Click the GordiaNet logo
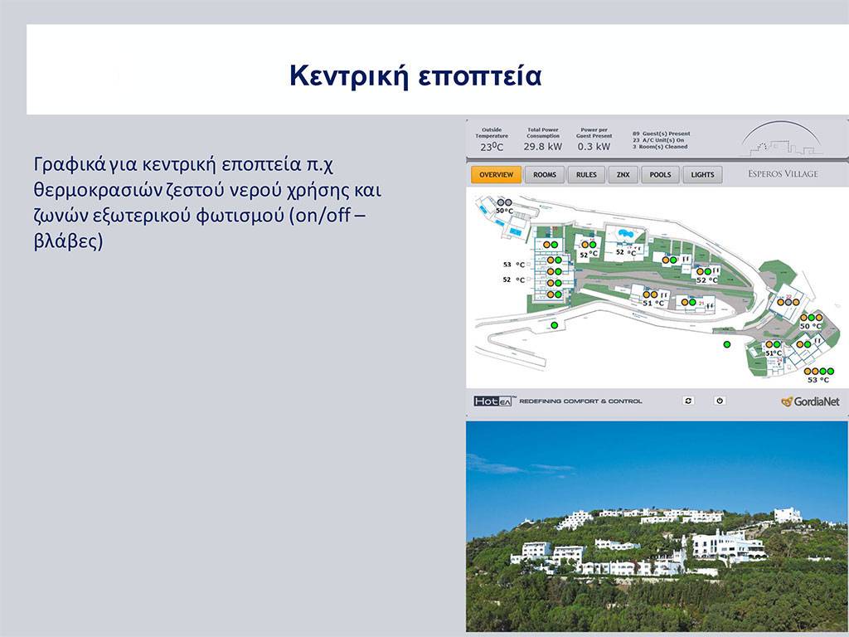Image resolution: width=849 pixels, height=637 pixels. coord(810,401)
